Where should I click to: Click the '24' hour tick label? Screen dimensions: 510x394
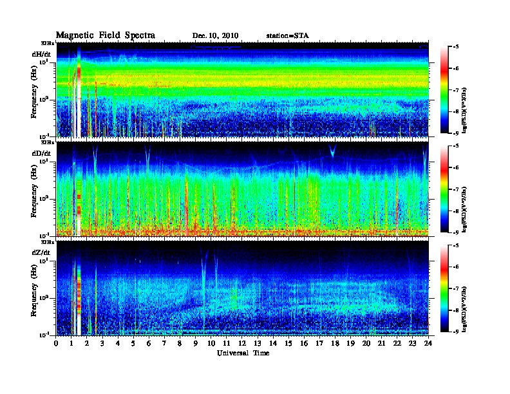click(x=428, y=343)
